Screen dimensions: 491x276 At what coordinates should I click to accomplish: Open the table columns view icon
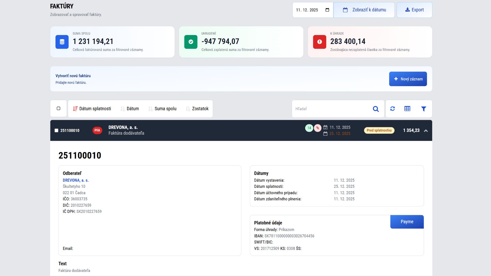[407, 109]
